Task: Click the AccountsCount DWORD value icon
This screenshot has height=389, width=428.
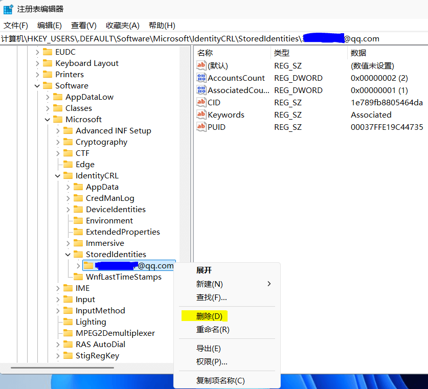Action: (x=201, y=78)
